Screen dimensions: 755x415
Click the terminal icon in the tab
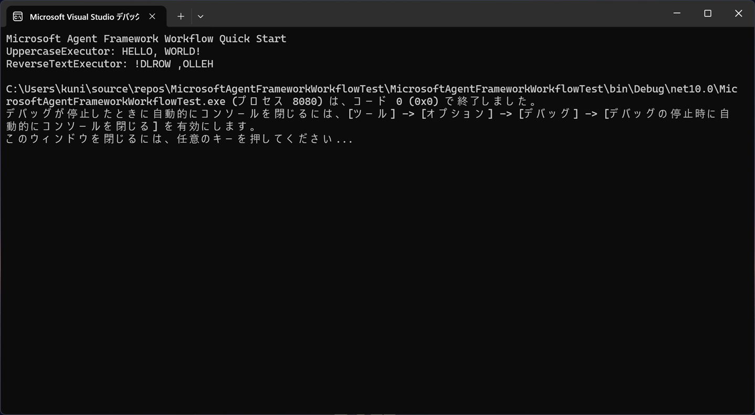(x=18, y=17)
